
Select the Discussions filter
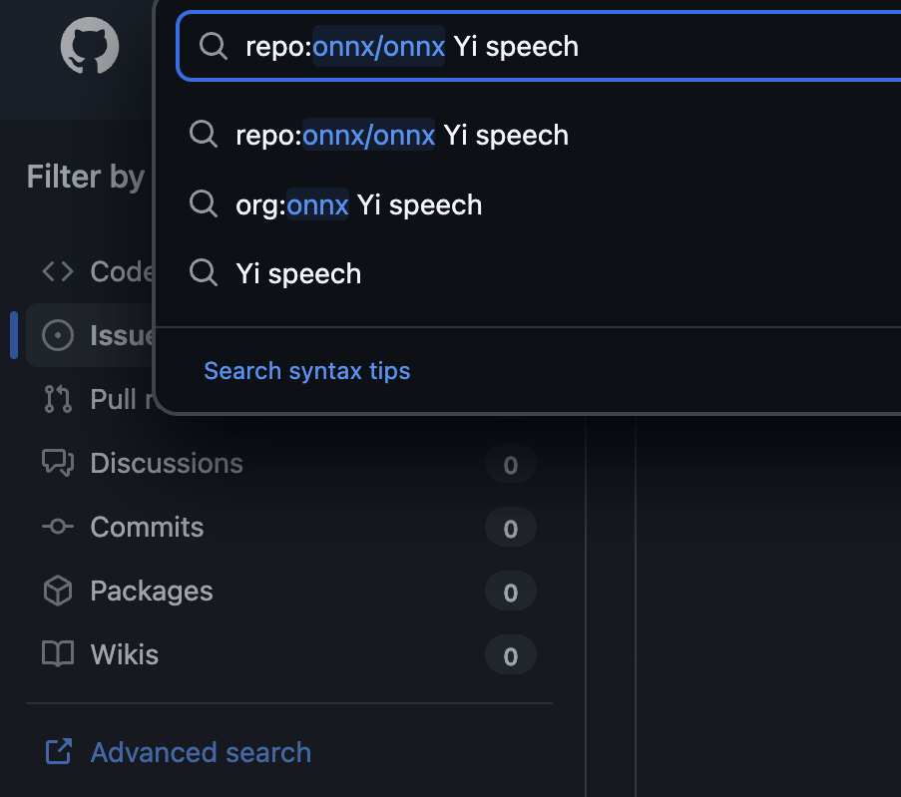[x=167, y=463]
